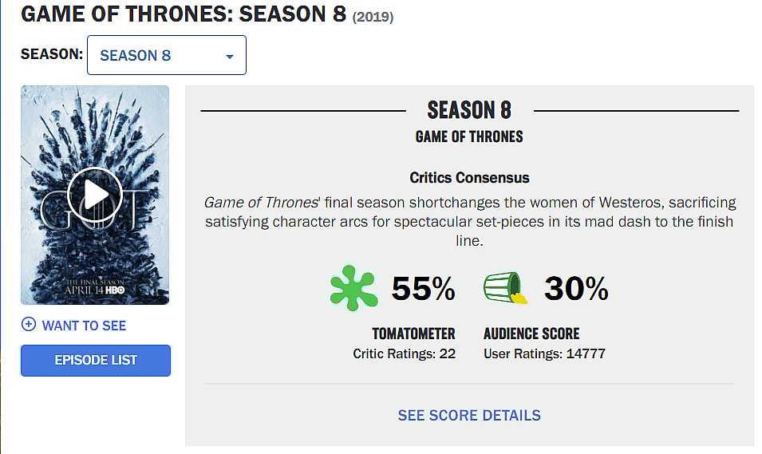Click User Ratings: 14777 count
The height and width of the screenshot is (454, 762).
(x=544, y=353)
